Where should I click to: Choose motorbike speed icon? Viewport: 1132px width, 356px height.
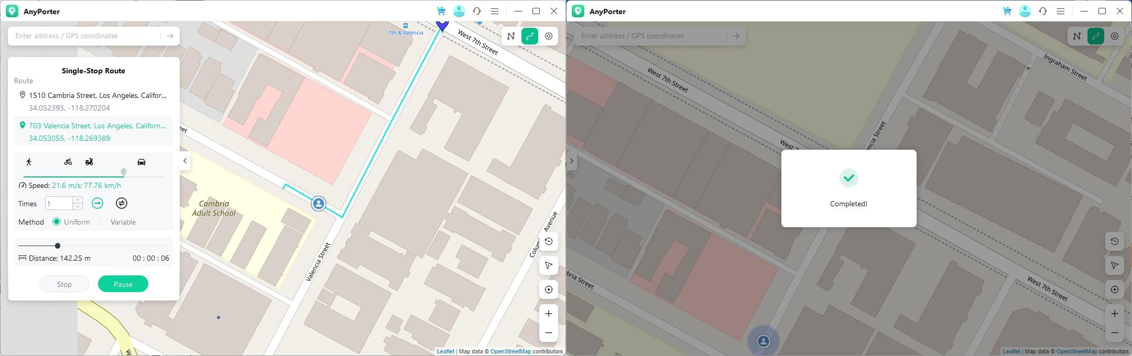coord(89,162)
